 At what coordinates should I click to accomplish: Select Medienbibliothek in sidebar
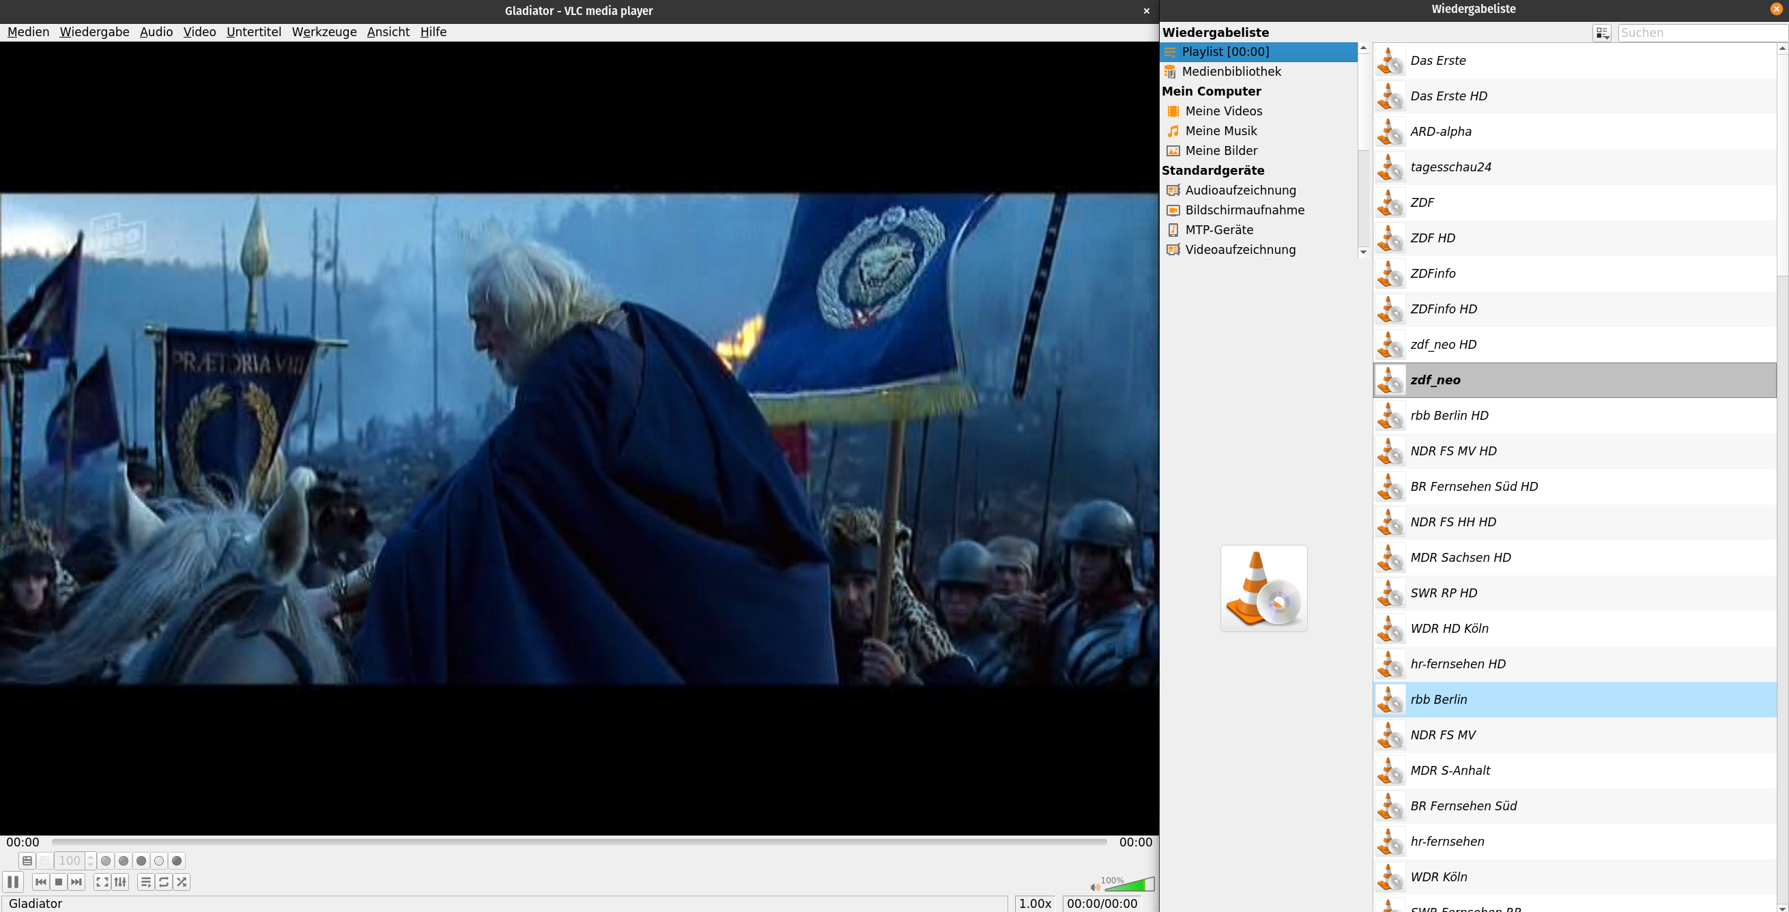1231,72
